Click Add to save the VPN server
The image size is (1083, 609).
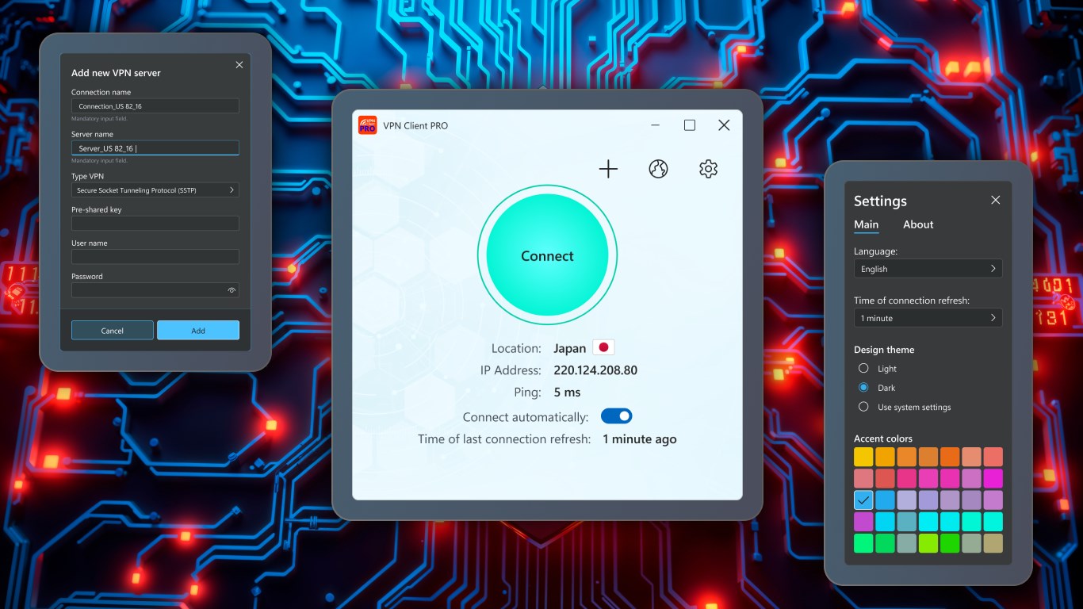click(x=197, y=330)
